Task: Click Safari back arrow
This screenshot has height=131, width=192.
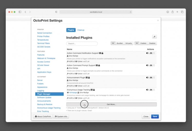Action: [x=25, y=12]
